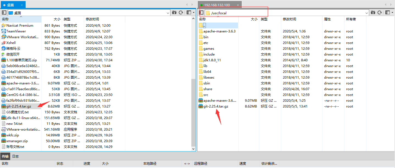
Task: Refresh the remote /usr/local file list
Action: (380, 13)
